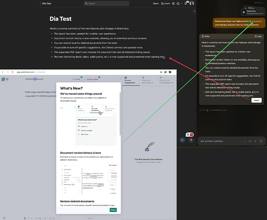Toggle underline in Grammarly editor toolbar

pos(31,218)
